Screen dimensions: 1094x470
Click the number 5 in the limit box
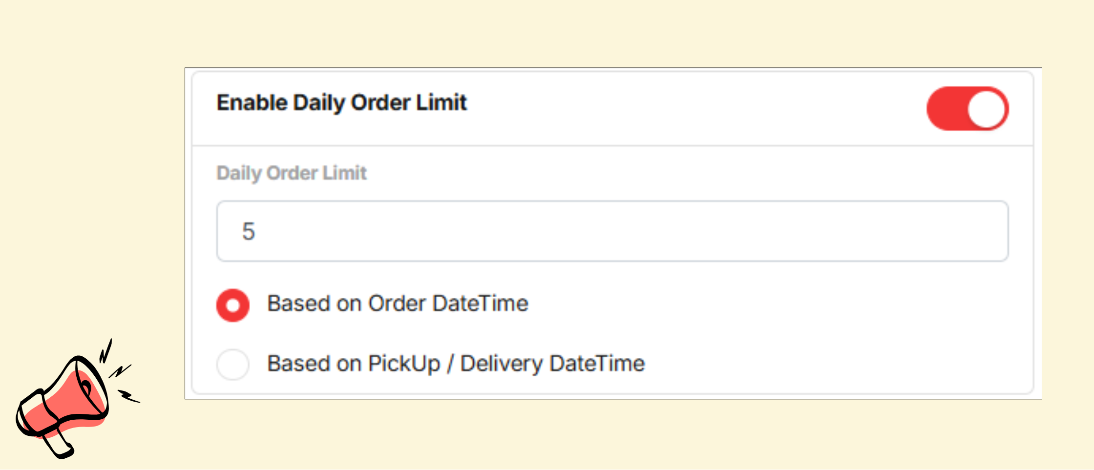[249, 231]
